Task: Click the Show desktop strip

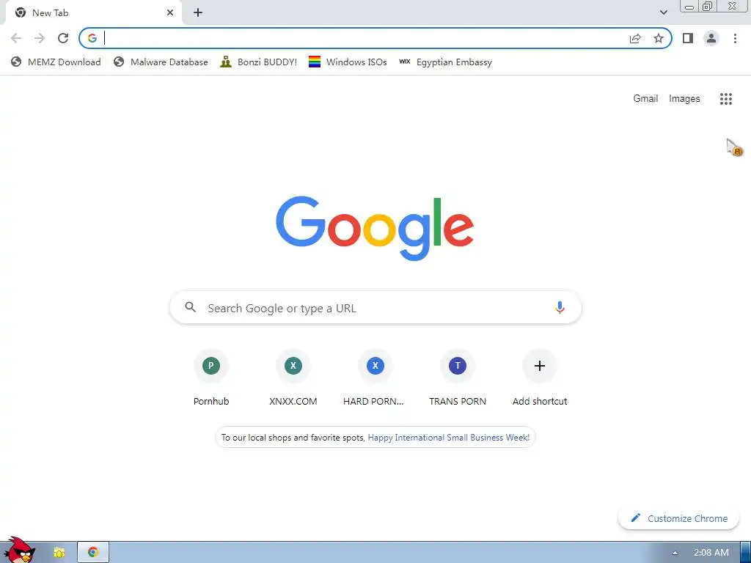Action: (746, 553)
